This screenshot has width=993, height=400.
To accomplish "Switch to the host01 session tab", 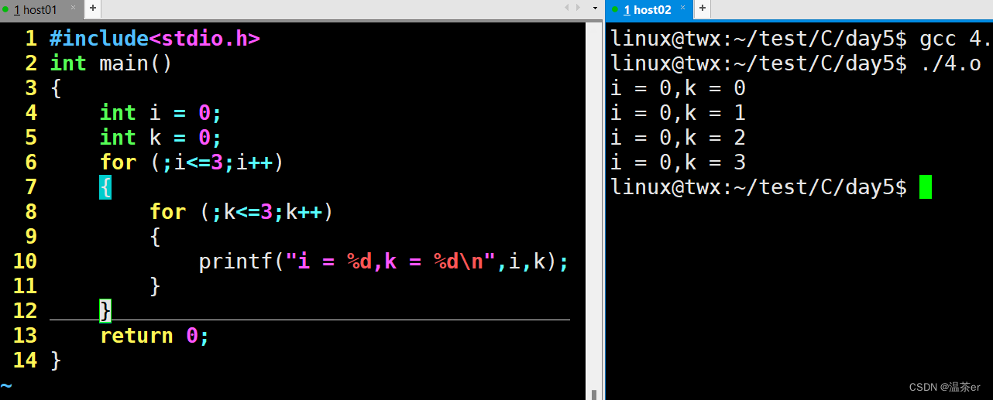I will (41, 9).
